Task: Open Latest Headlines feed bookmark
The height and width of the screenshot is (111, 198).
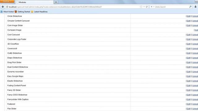Action: [39, 12]
